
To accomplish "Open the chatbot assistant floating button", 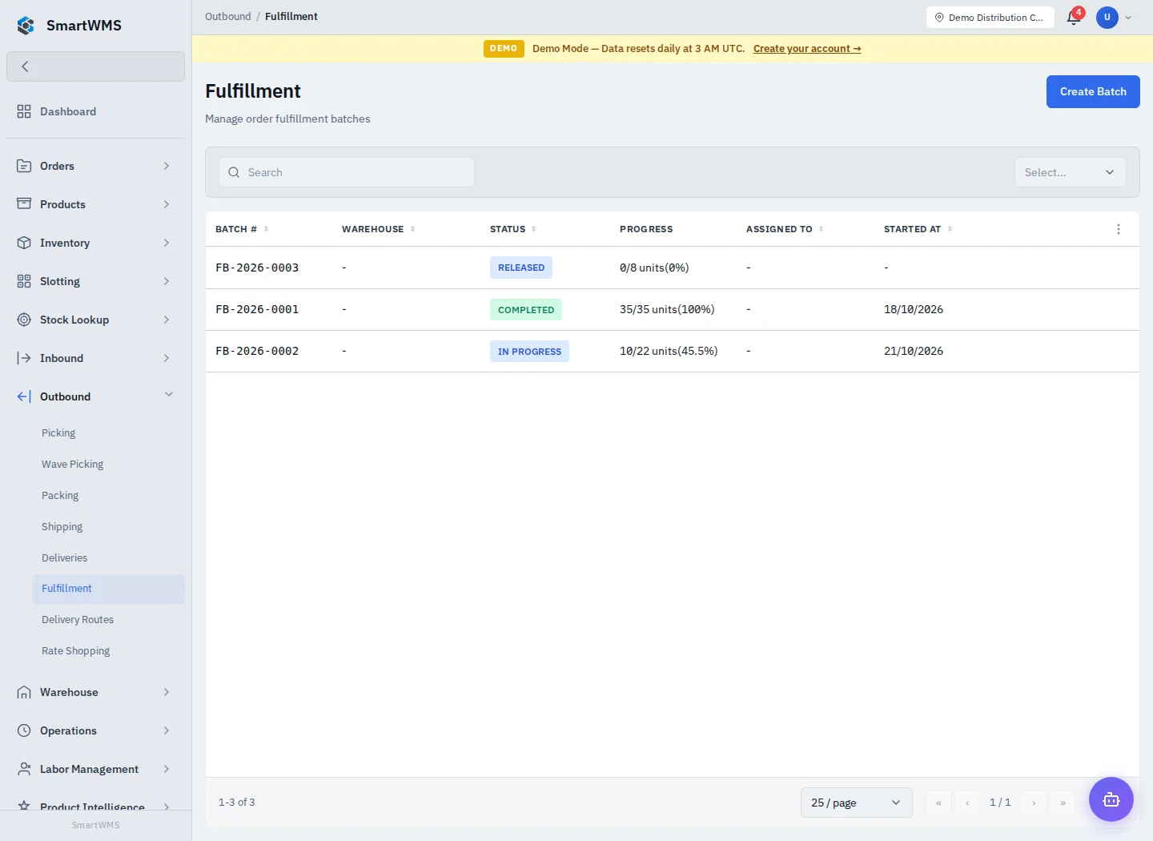I will tap(1111, 799).
